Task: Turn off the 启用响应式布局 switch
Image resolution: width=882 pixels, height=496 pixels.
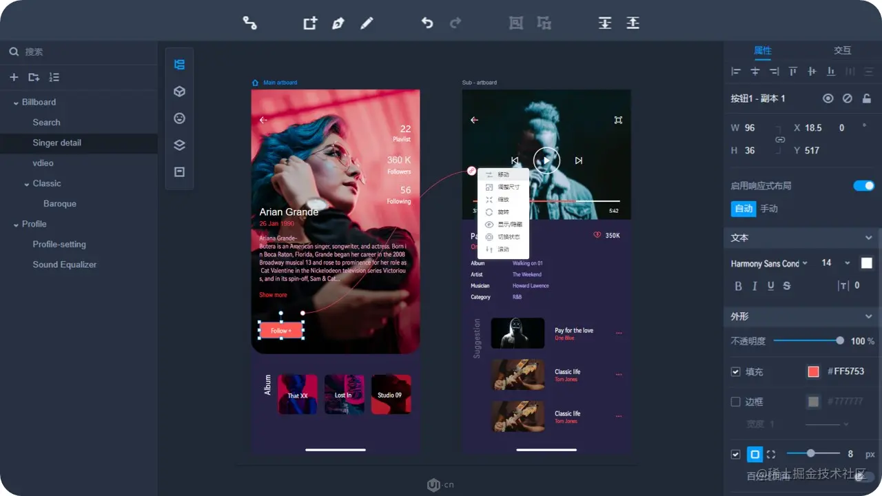Action: 864,185
